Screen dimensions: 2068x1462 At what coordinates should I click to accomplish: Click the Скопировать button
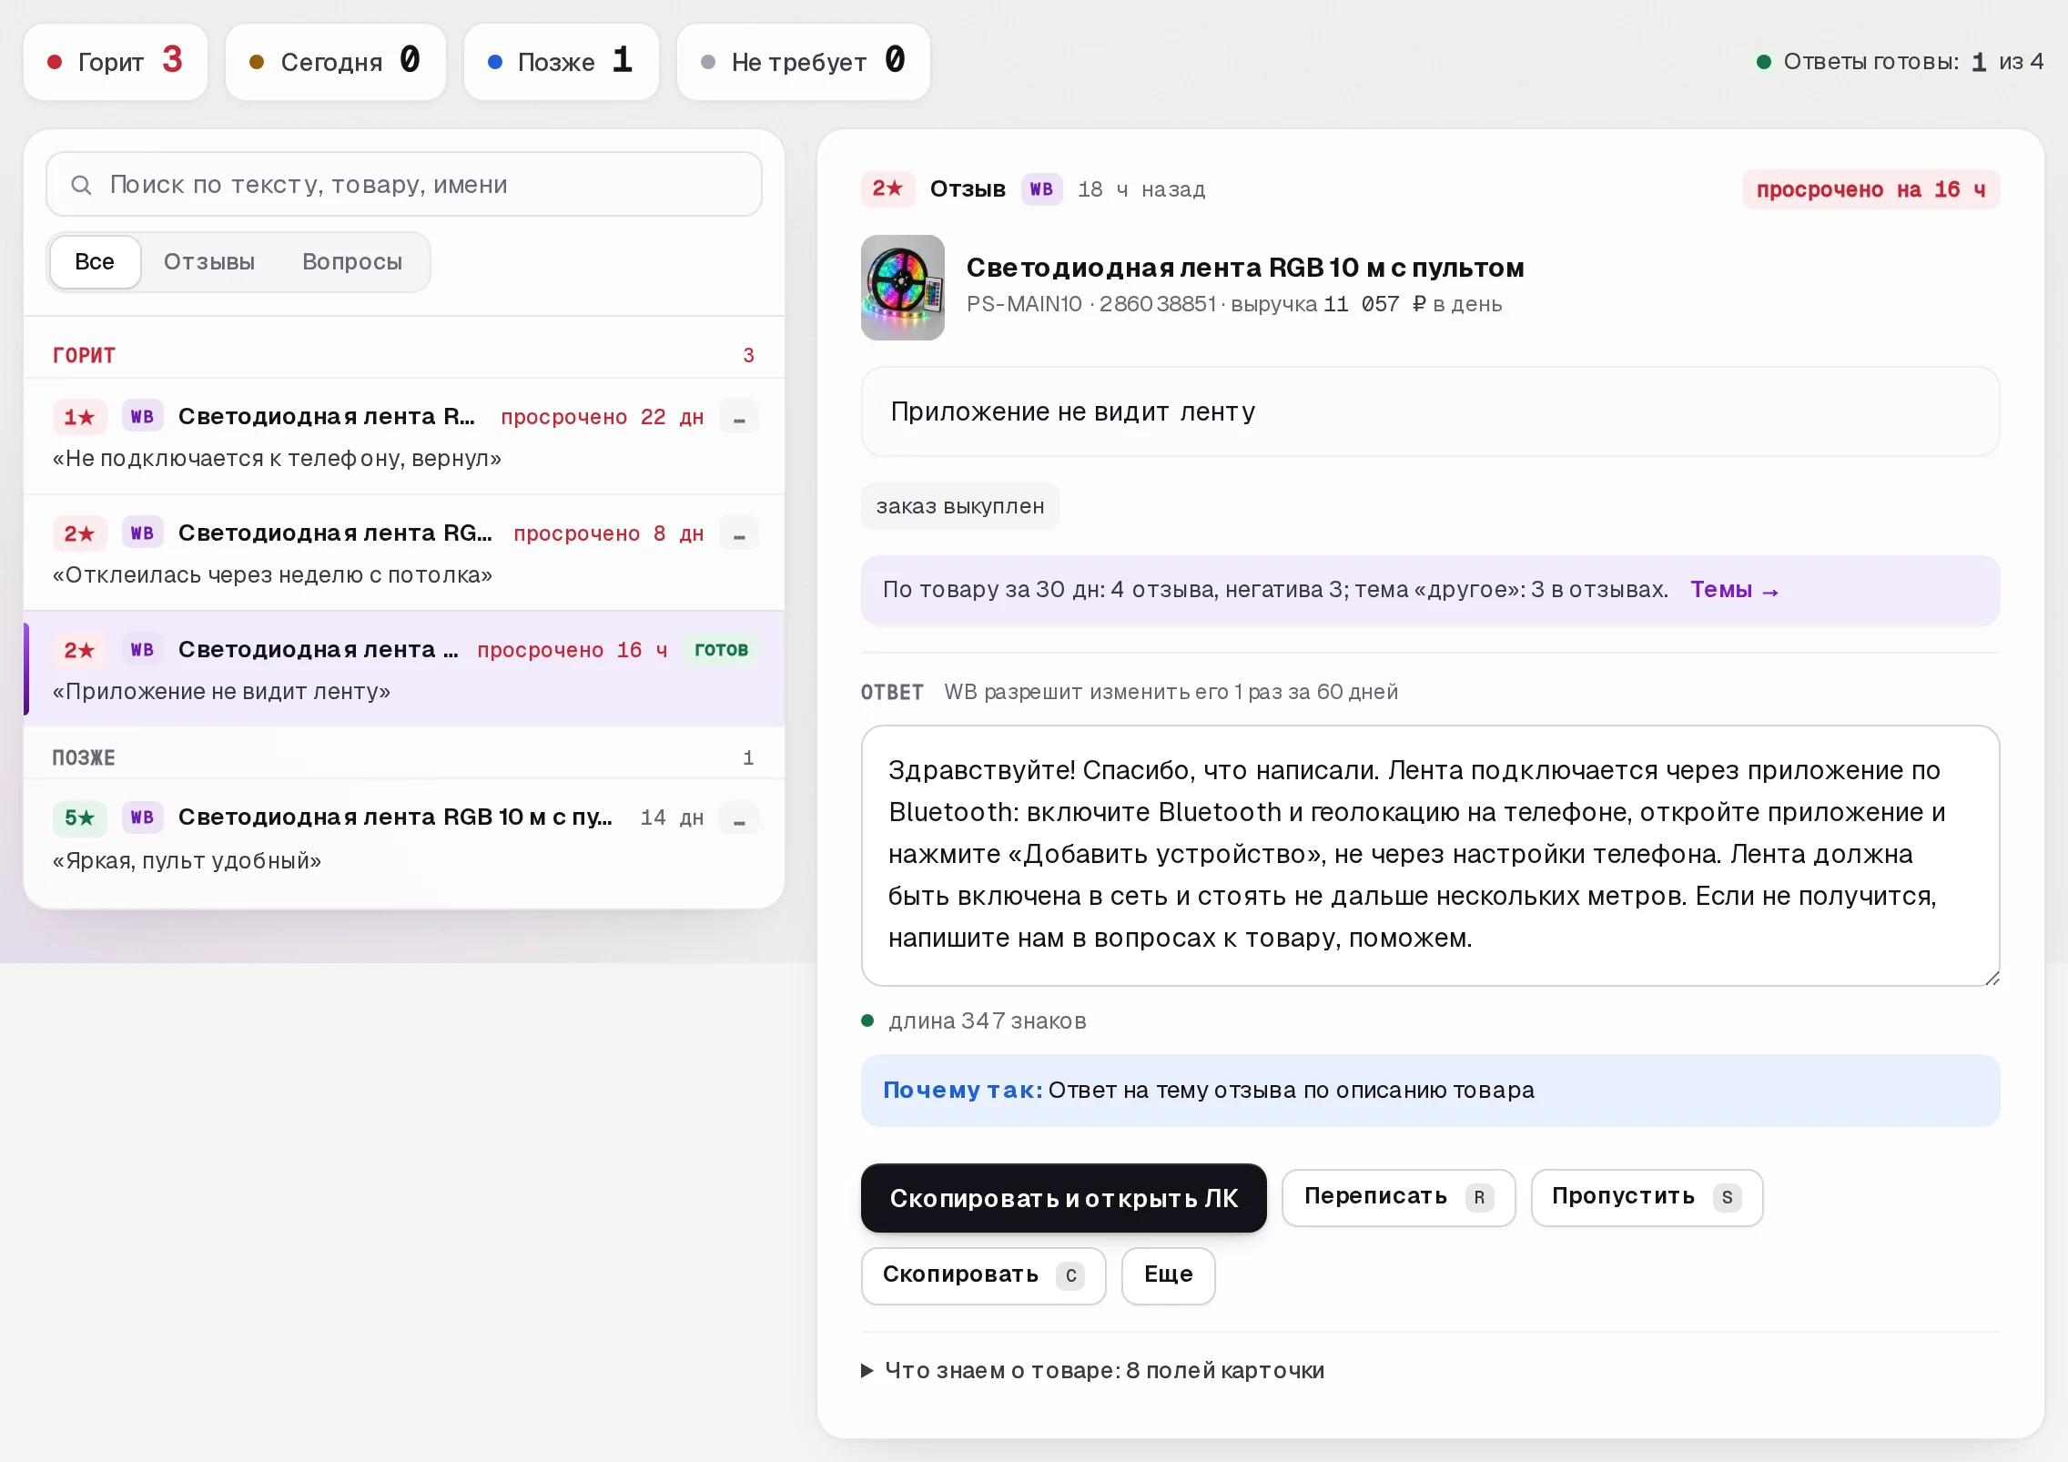(x=983, y=1275)
